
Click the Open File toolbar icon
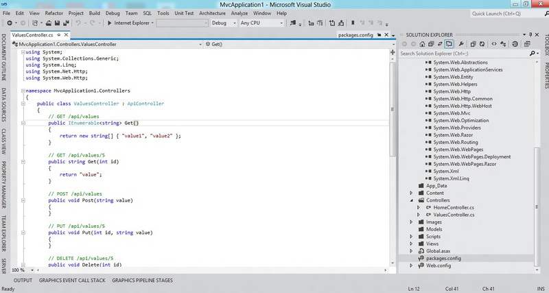(x=49, y=23)
